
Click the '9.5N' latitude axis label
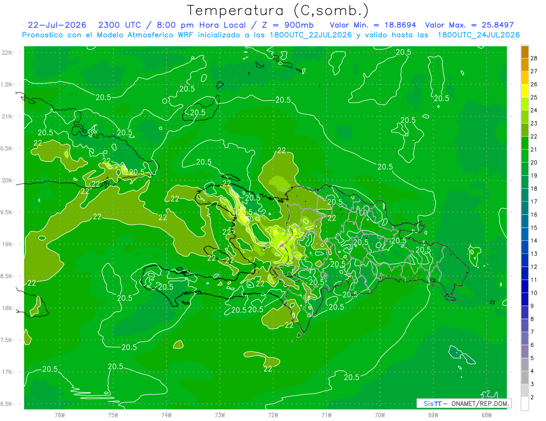[7, 212]
